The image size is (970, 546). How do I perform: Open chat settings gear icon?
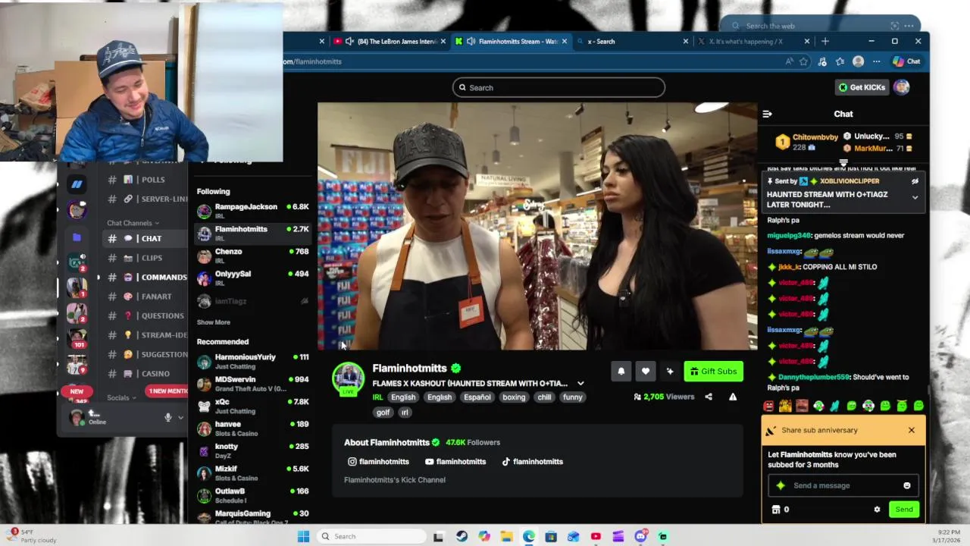tap(877, 510)
